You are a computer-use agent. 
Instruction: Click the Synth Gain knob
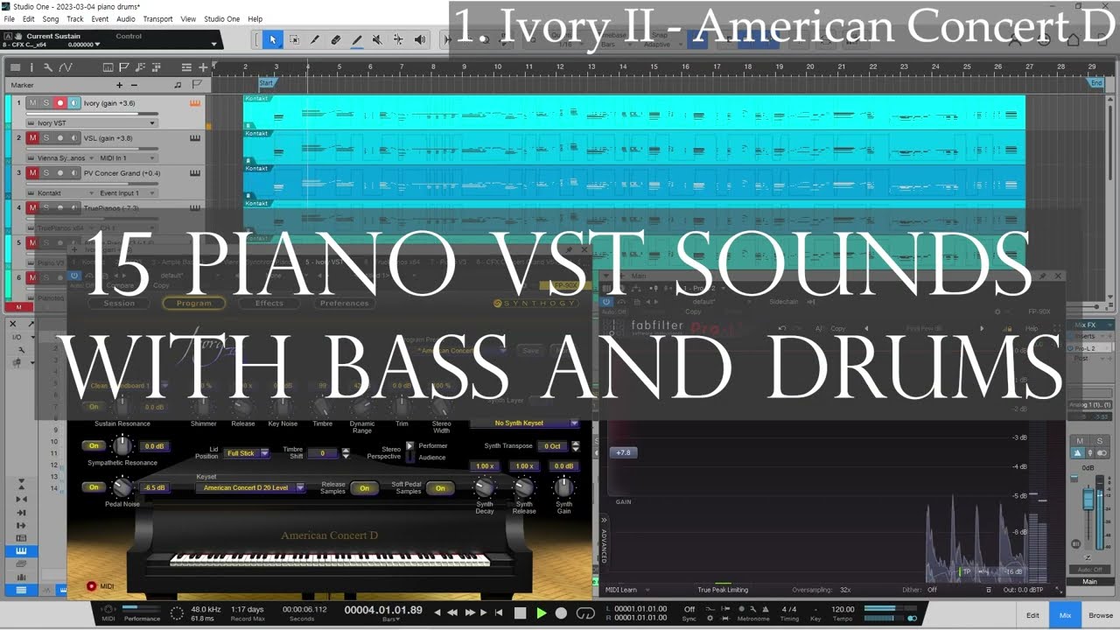click(564, 486)
